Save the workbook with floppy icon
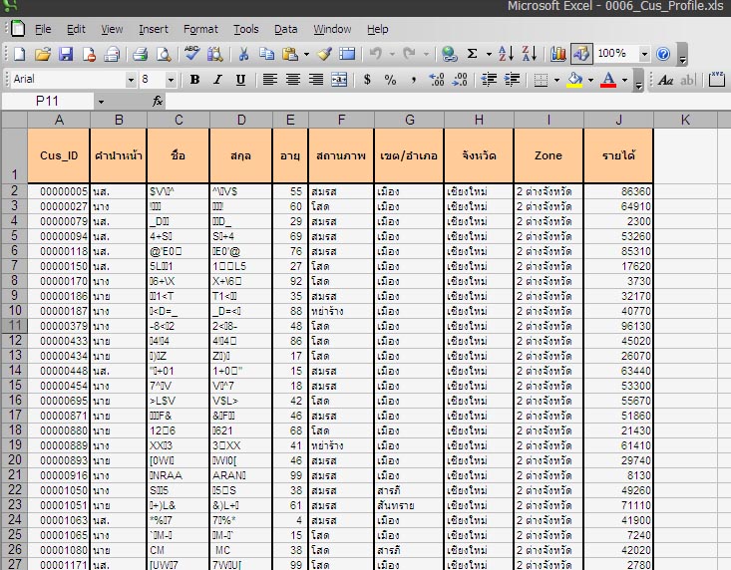Viewport: 731px width, 570px height. point(66,54)
